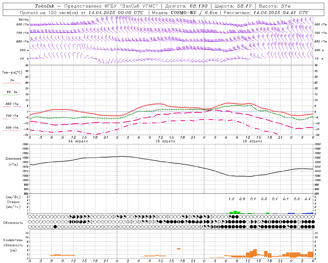Click the '14 апреля' date label
This screenshot has height=263, width=328.
click(x=78, y=141)
